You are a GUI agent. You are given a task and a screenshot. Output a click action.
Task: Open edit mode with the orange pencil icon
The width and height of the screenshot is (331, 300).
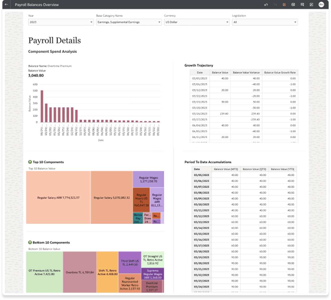284,5
